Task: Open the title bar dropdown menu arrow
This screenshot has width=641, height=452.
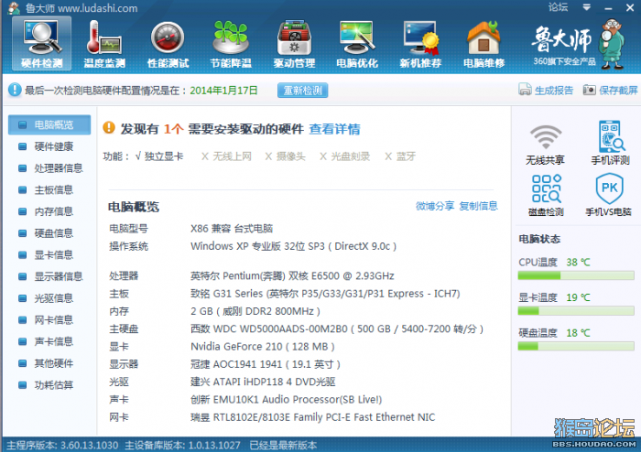Action: coord(586,7)
